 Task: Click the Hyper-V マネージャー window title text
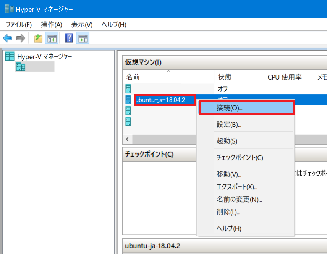(x=44, y=10)
